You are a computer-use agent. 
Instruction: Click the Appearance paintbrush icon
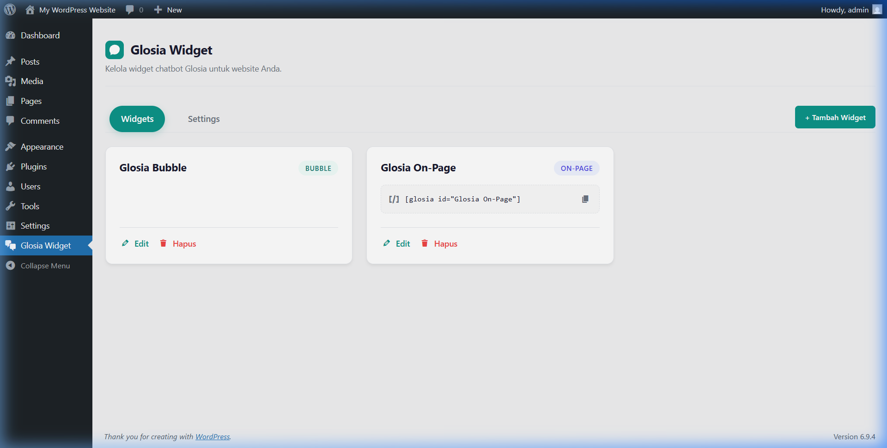[10, 147]
